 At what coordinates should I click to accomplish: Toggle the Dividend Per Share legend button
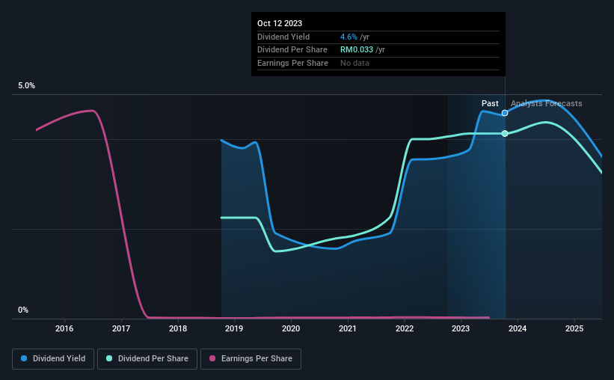(x=147, y=359)
